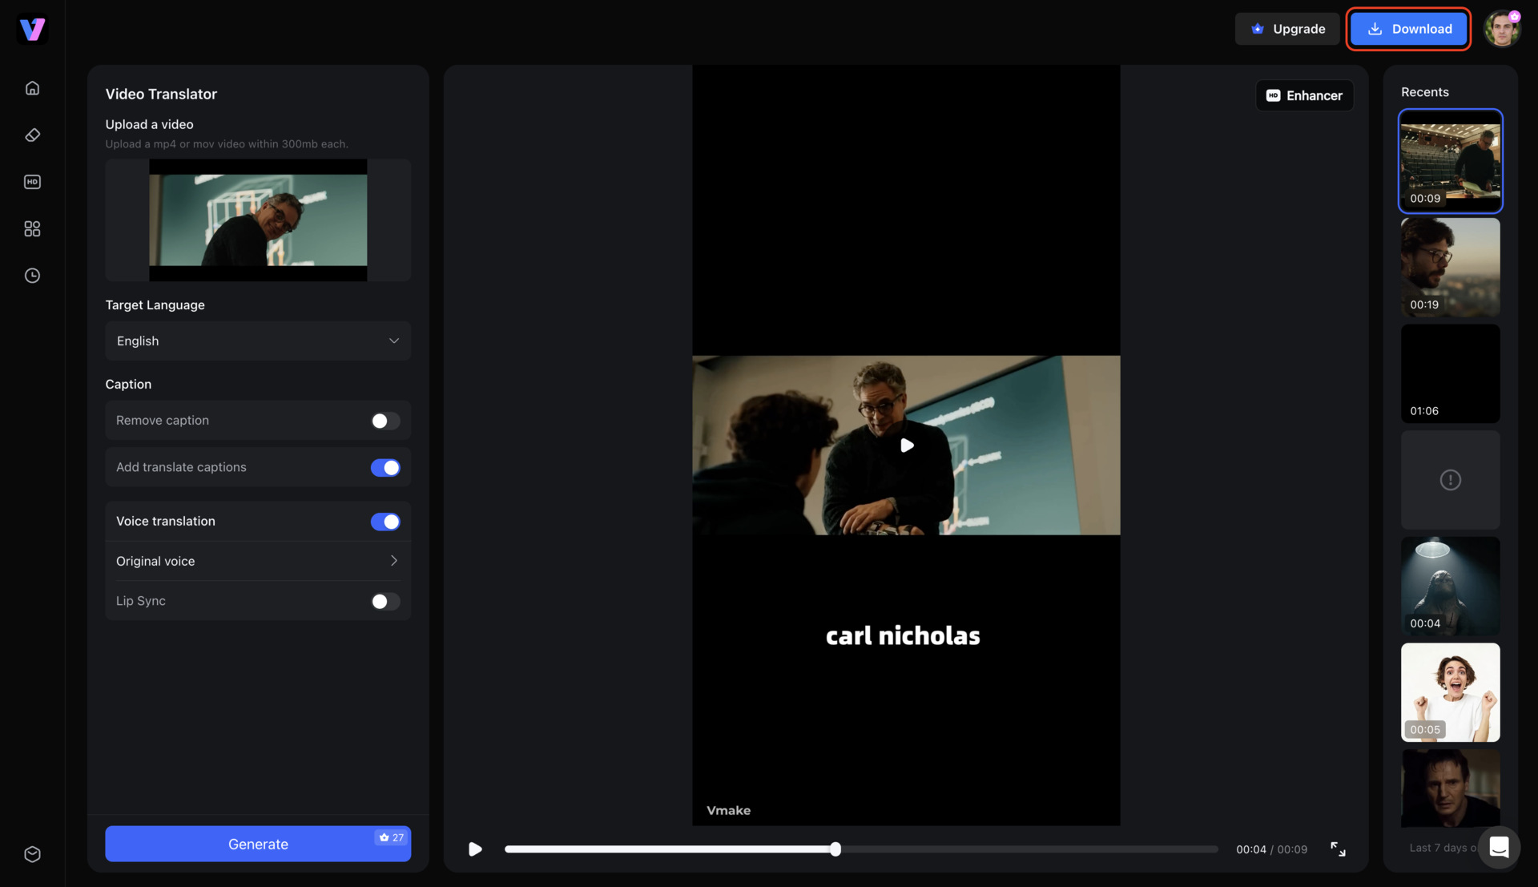Toggle the Remove caption switch
1538x887 pixels.
pos(385,421)
